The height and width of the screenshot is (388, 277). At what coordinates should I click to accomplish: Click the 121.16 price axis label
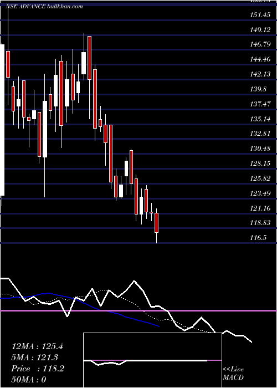point(260,208)
